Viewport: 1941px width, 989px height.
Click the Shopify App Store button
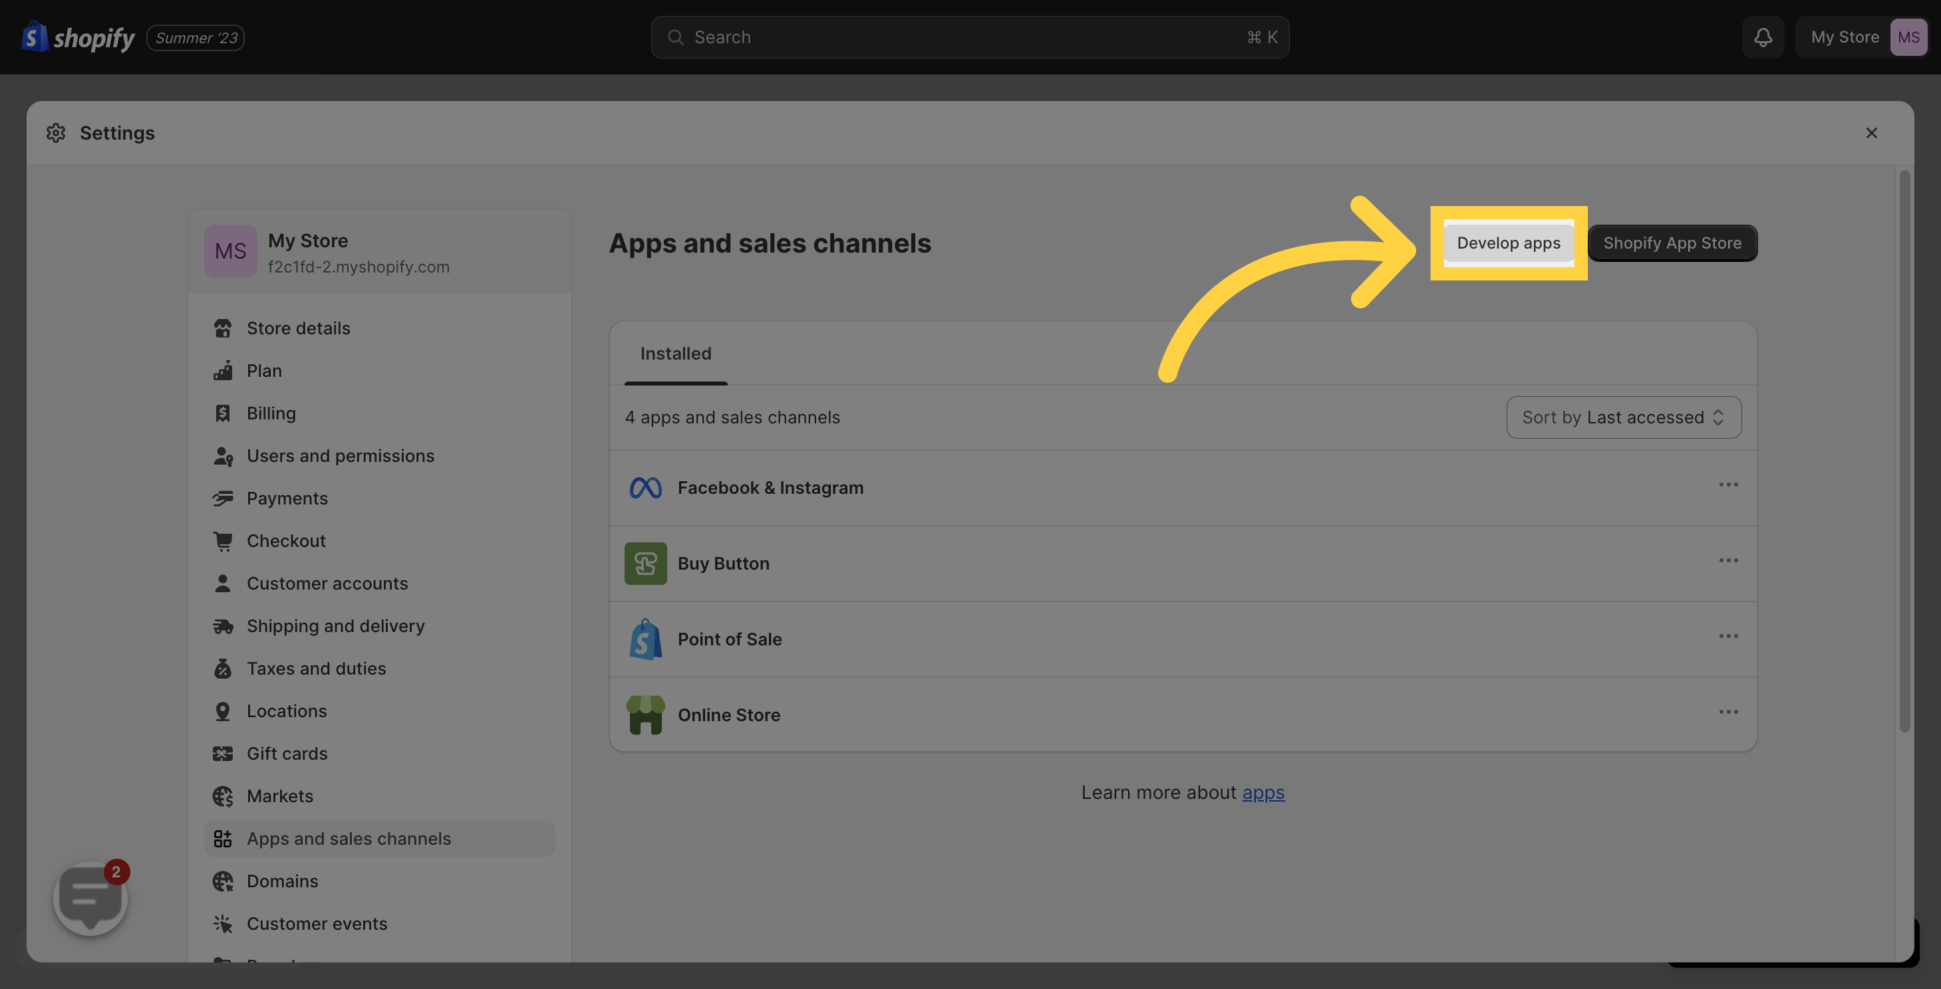(1672, 243)
